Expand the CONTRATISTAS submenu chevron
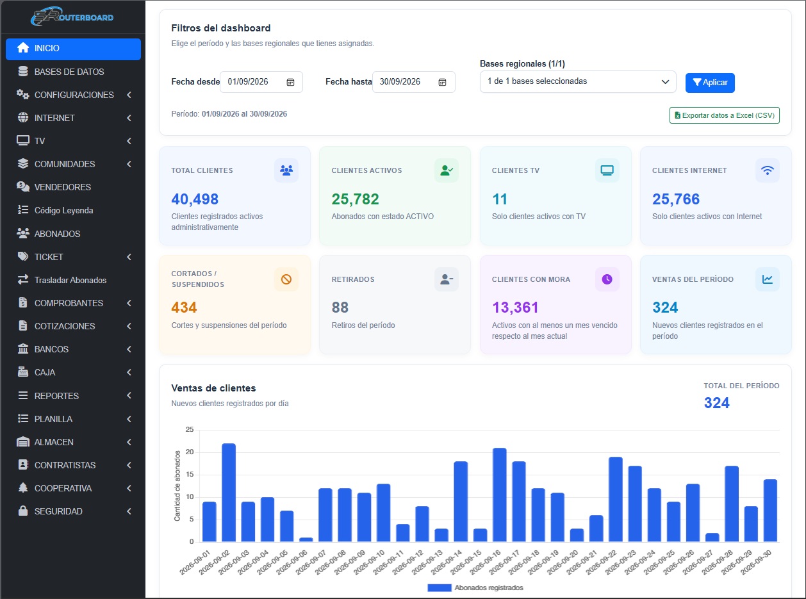The width and height of the screenshot is (806, 599). 129,465
